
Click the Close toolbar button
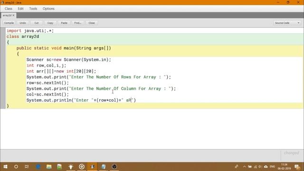coord(92,23)
